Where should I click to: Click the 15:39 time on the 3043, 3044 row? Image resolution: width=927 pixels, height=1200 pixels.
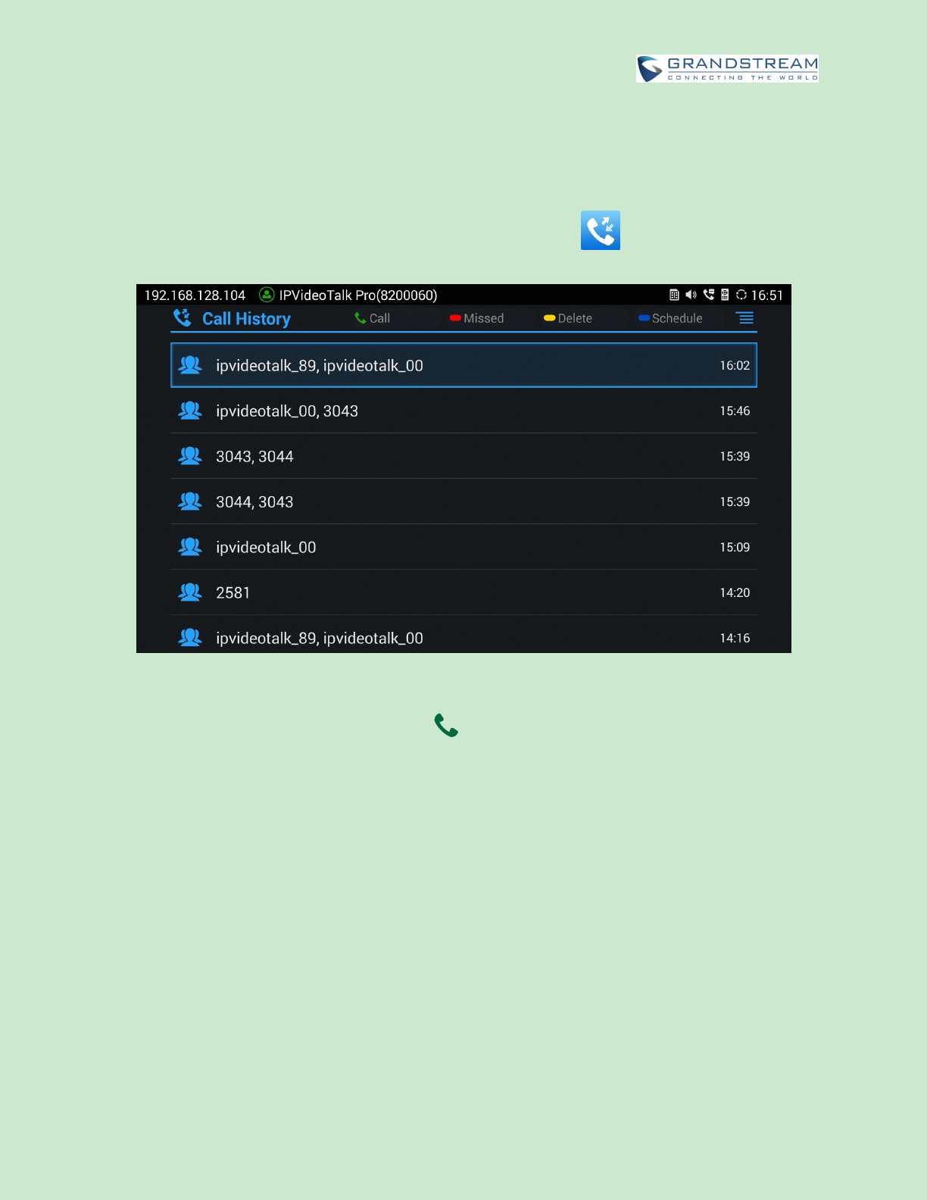coord(735,456)
